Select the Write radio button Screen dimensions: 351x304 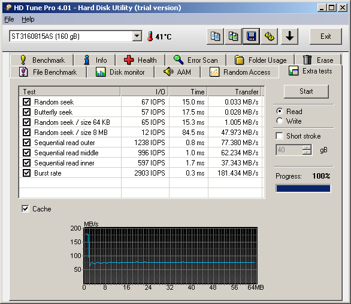280,121
